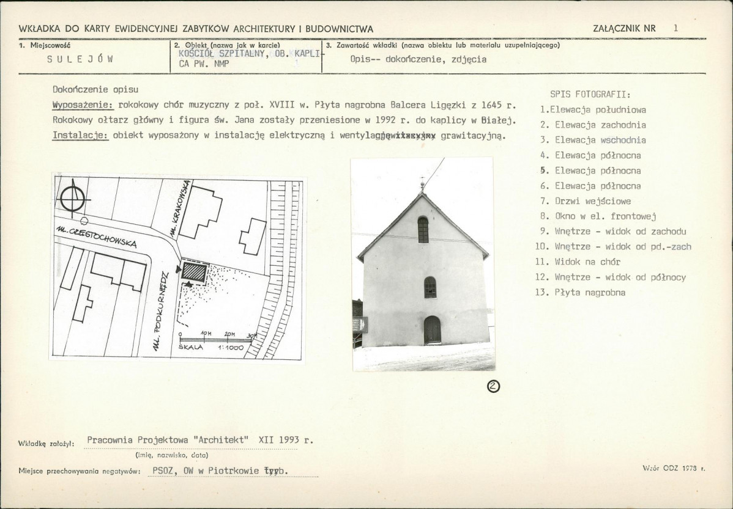733x509 pixels.
Task: Click the ul. Częstochowska street label
Action: pos(97,236)
